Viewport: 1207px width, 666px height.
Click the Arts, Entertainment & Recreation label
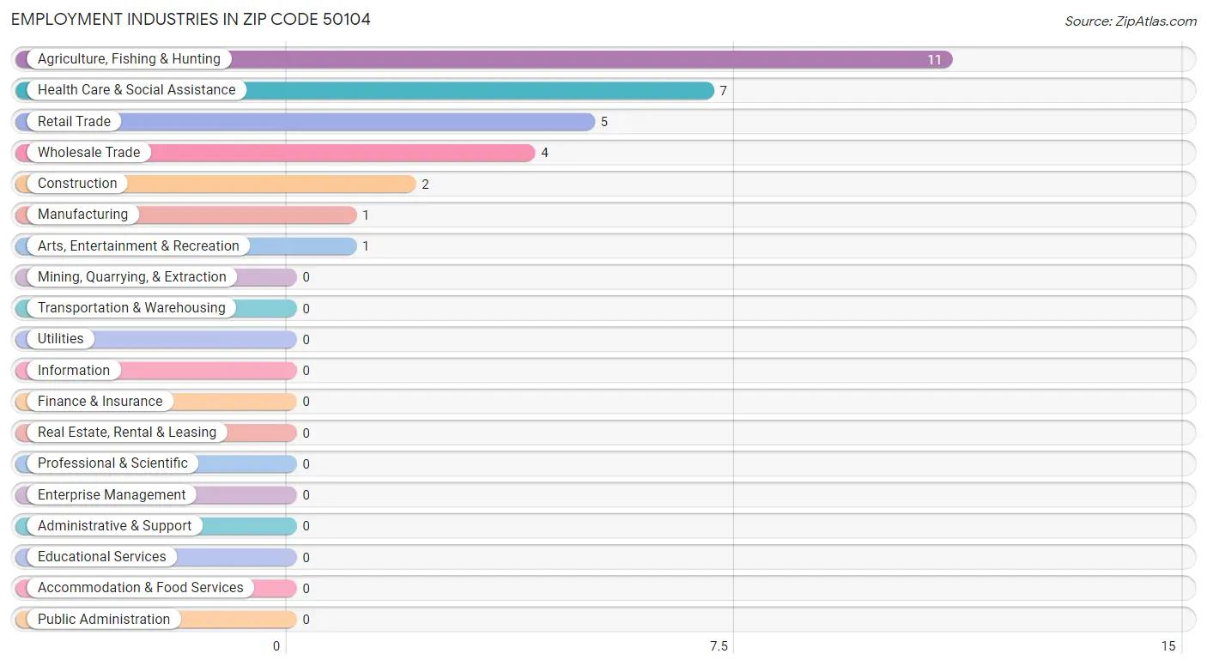pyautogui.click(x=138, y=246)
